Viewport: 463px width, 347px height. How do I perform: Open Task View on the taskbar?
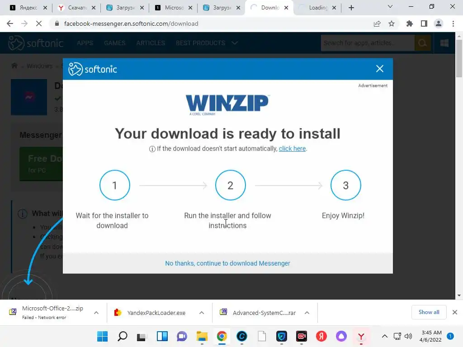pos(142,336)
